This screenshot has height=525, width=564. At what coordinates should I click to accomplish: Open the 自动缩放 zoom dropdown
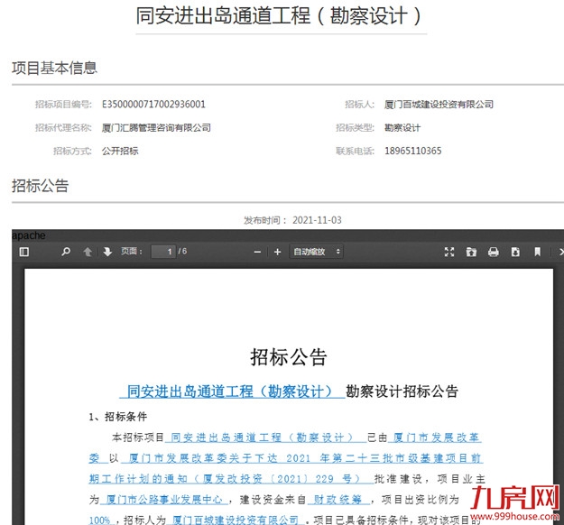pyautogui.click(x=316, y=252)
